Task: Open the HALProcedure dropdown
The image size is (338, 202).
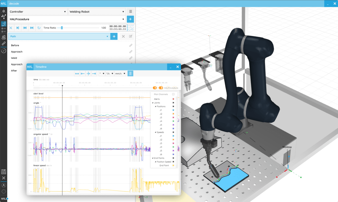Action: pyautogui.click(x=67, y=19)
